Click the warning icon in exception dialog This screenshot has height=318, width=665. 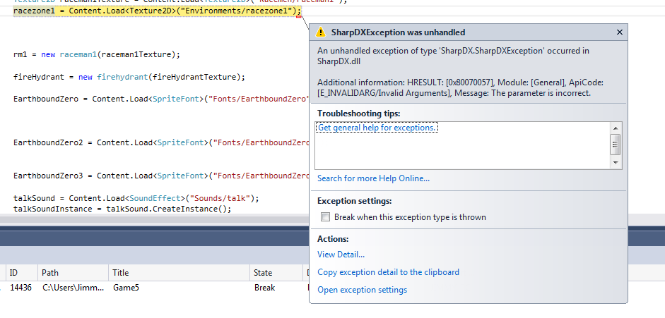point(321,32)
